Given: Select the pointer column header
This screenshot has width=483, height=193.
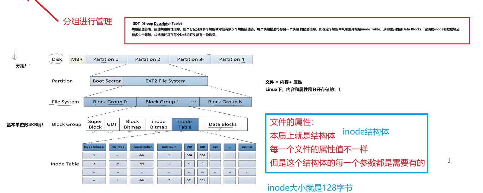Looking at the screenshot, I should [x=247, y=147].
